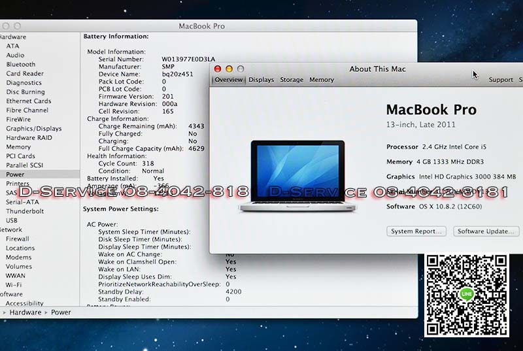Click Graphics Intel HD Graphics 3000 text

point(451,176)
